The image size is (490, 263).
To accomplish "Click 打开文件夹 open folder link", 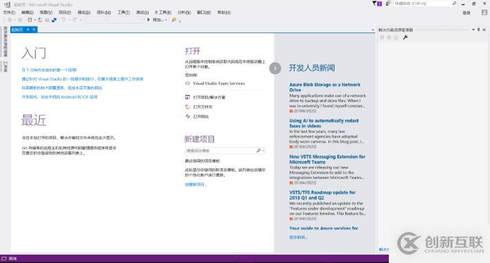I will pos(202,107).
